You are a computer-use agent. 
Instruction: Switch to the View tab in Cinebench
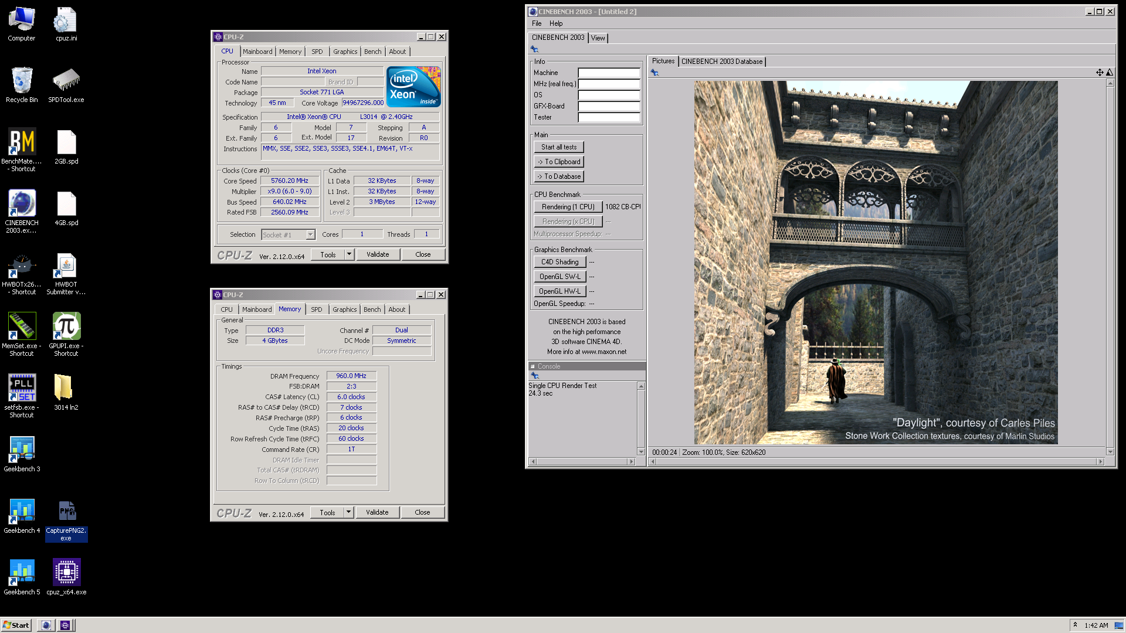click(x=598, y=38)
